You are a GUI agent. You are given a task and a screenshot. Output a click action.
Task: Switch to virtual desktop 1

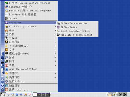point(35,95)
